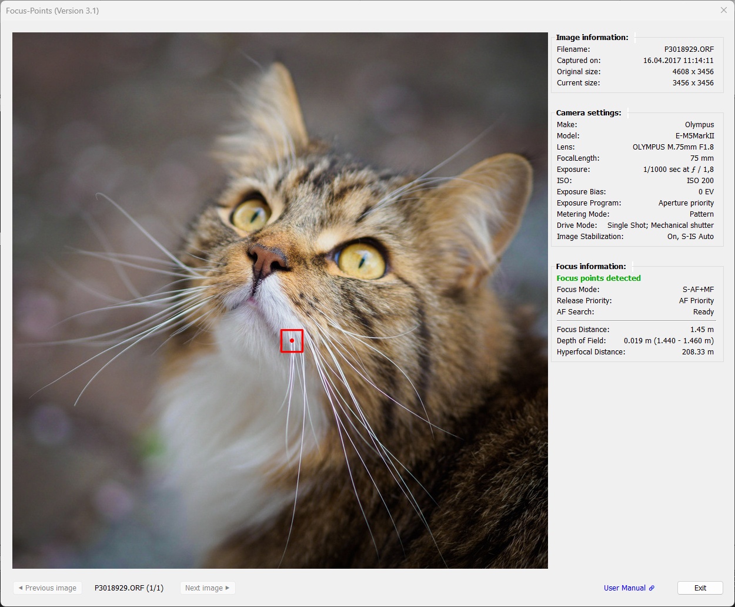Image resolution: width=735 pixels, height=607 pixels.
Task: Click the Camera settings header
Action: click(589, 112)
